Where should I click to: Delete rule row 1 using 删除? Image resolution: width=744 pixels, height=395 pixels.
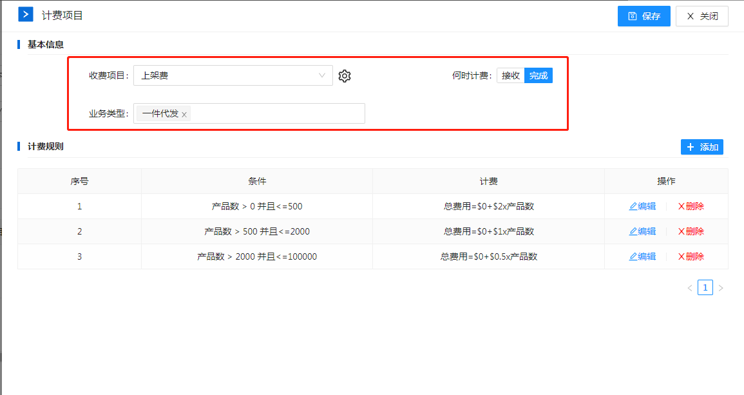click(691, 206)
